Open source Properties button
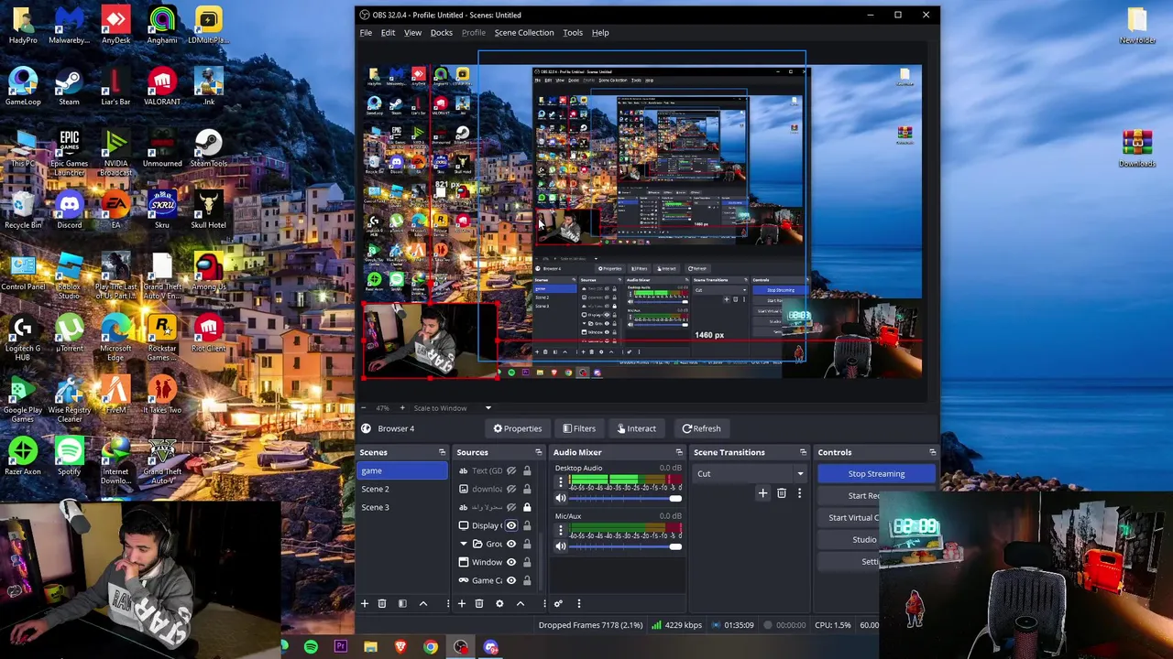The width and height of the screenshot is (1173, 659). click(518, 428)
